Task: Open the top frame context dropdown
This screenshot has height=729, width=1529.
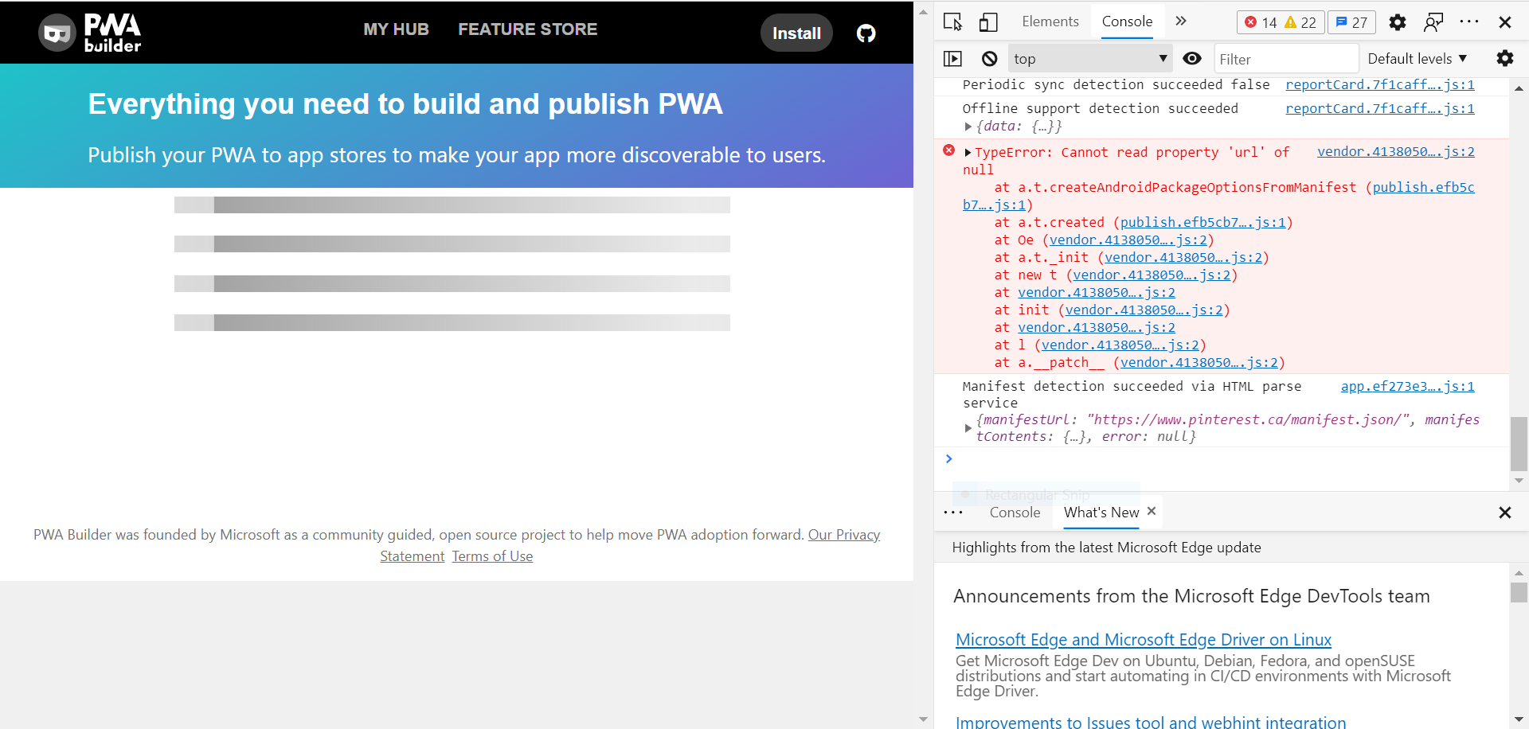Action: (1089, 58)
